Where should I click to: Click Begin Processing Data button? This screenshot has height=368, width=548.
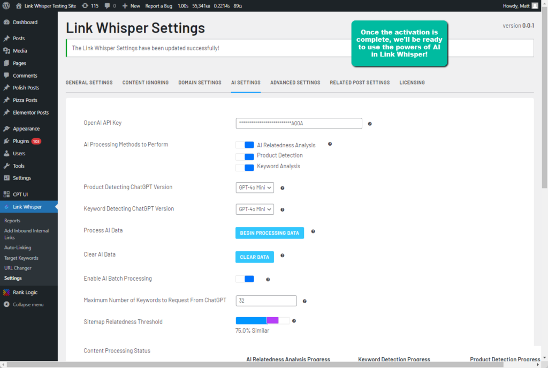[270, 233]
